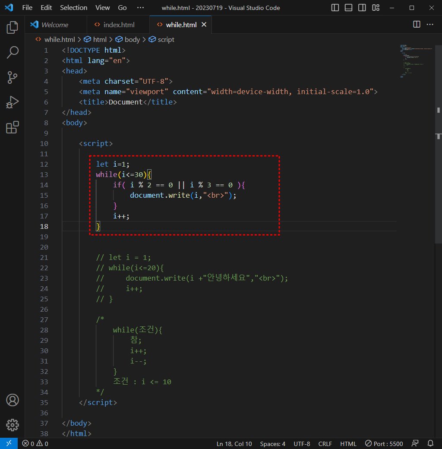The image size is (442, 449).
Task: Click the line 27 gutter next to comment start
Action: pyautogui.click(x=44, y=319)
